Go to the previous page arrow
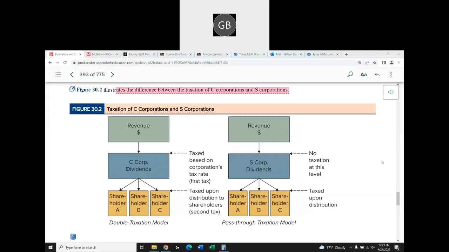The width and height of the screenshot is (449, 252). [x=72, y=75]
